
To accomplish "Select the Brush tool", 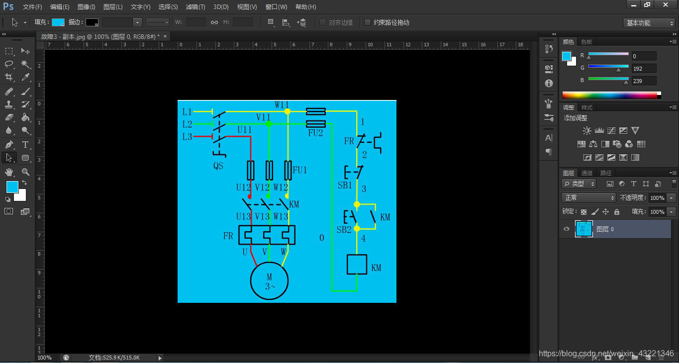I will point(25,91).
